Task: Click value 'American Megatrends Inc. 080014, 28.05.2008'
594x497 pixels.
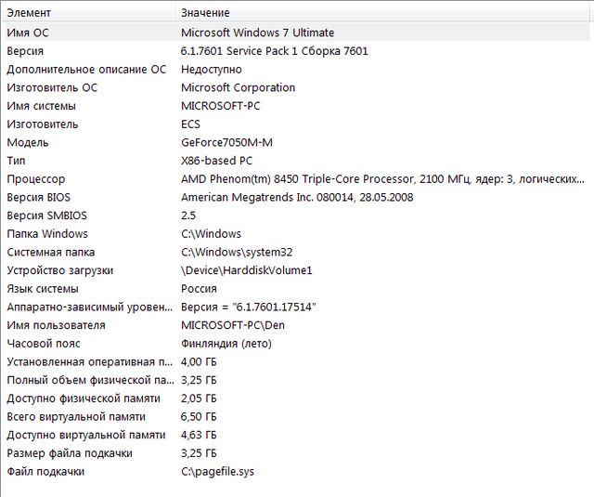Action: 297,198
